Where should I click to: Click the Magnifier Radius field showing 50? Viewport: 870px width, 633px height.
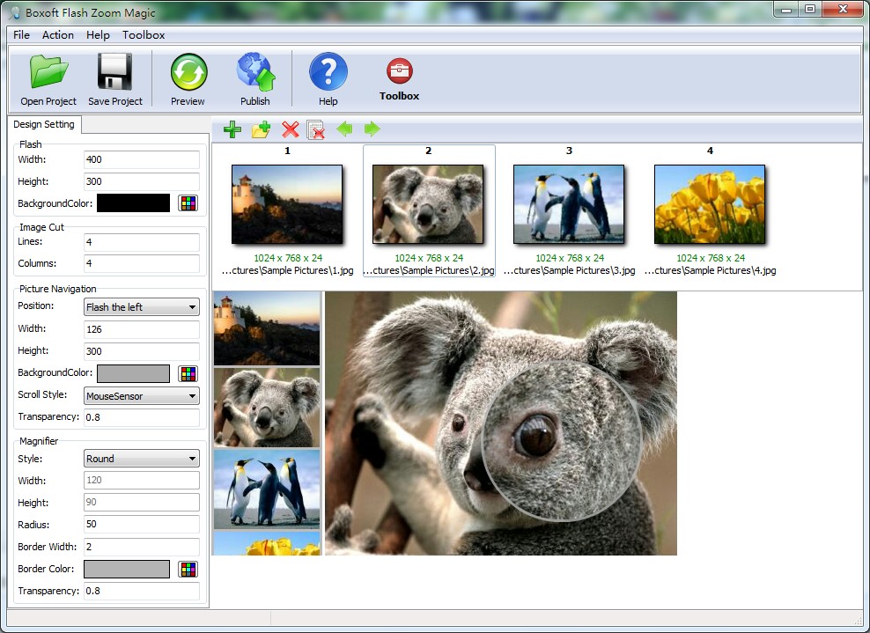pos(142,524)
